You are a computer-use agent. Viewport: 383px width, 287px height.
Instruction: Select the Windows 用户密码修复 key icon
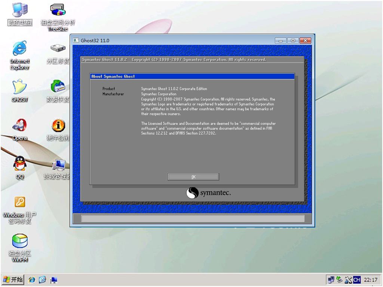tap(20, 210)
